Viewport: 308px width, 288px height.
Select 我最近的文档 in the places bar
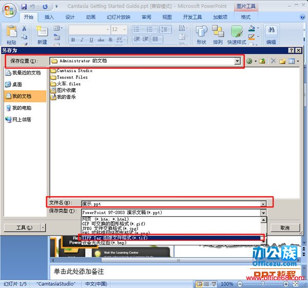click(23, 73)
